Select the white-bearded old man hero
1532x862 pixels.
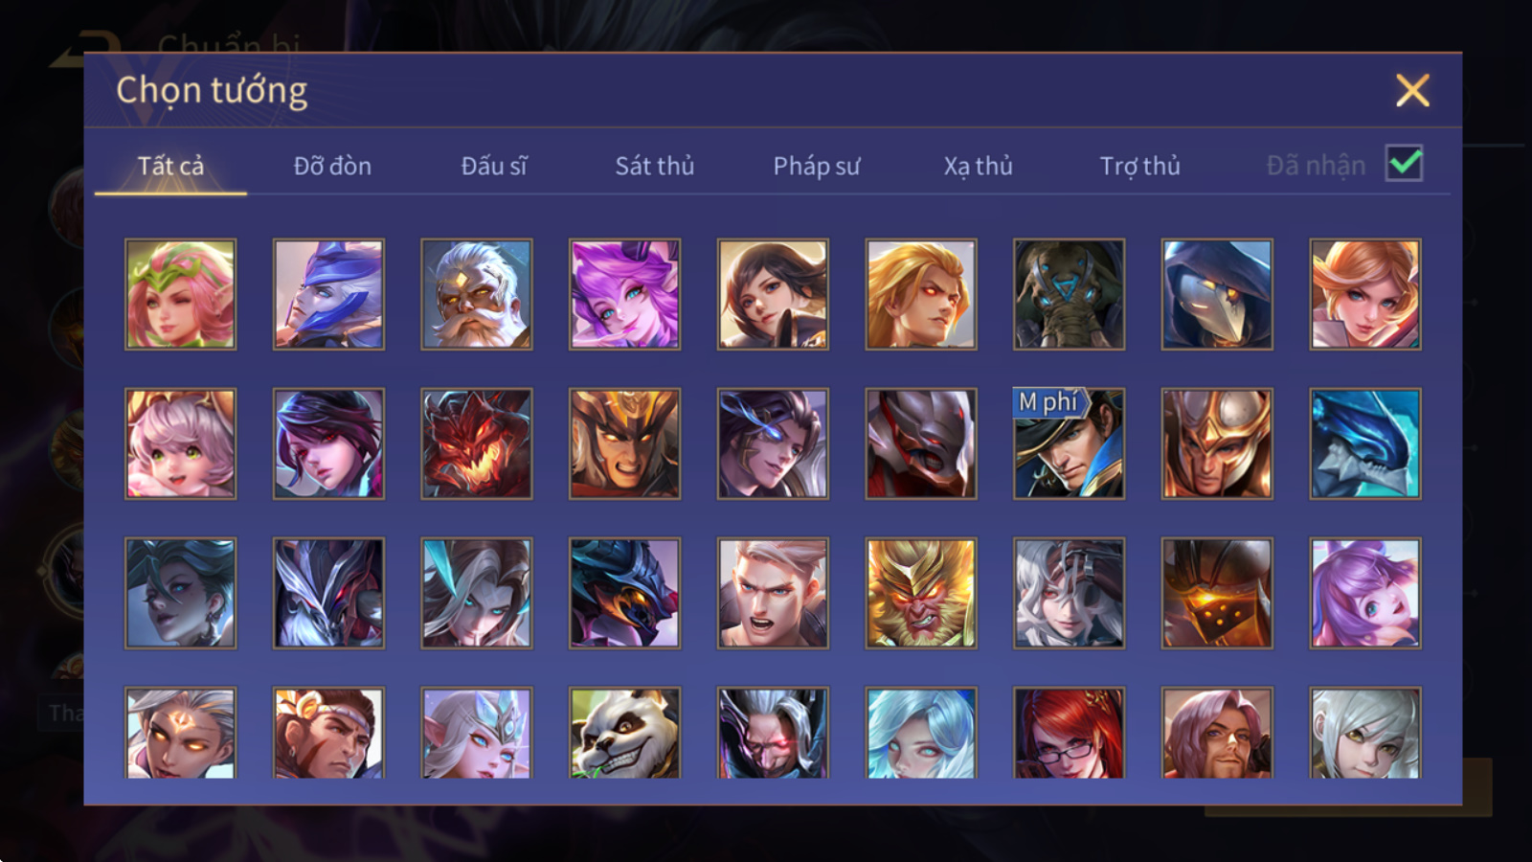[x=477, y=294]
